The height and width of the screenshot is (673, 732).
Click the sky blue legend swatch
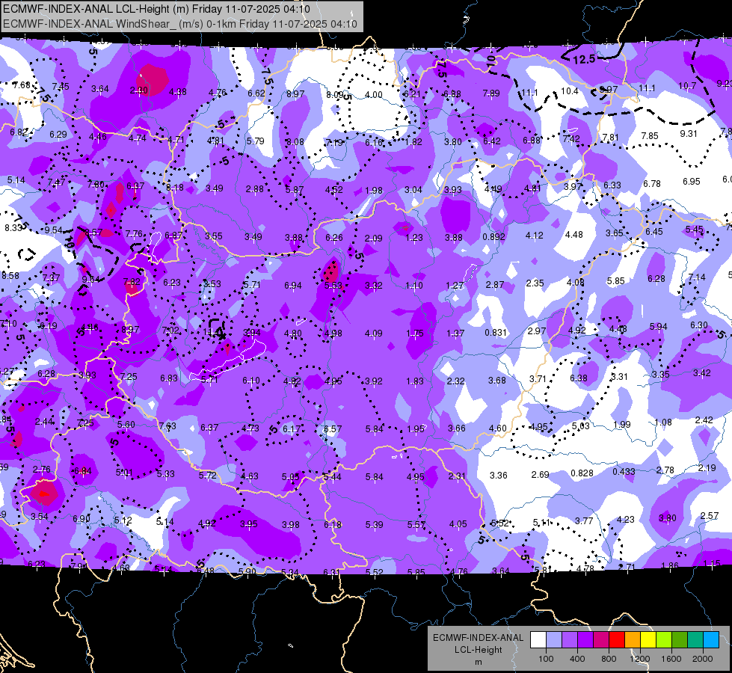[x=711, y=640]
